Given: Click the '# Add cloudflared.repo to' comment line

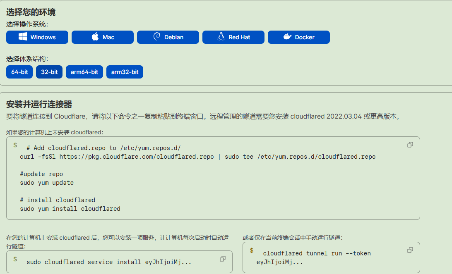Looking at the screenshot, I should pyautogui.click(x=103, y=148).
